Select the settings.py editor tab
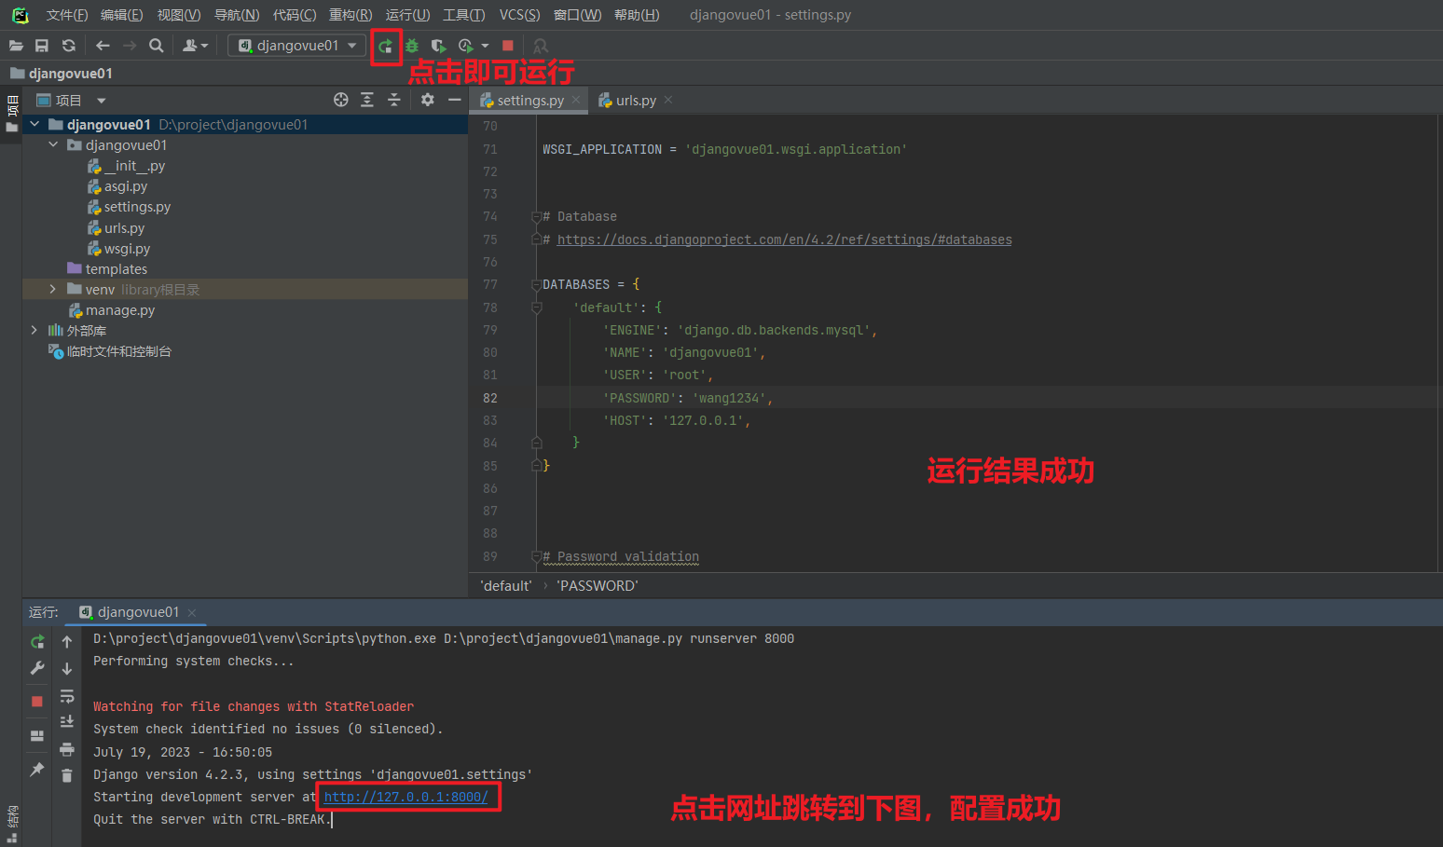 pyautogui.click(x=529, y=101)
